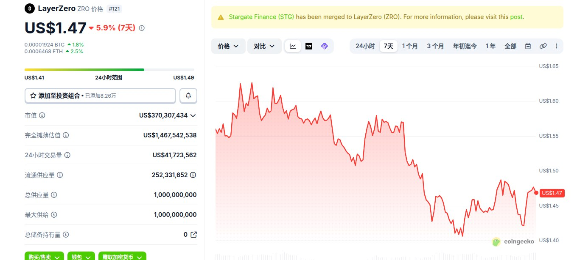Select the 1个月 time range tab
The height and width of the screenshot is (260, 577).
click(410, 46)
